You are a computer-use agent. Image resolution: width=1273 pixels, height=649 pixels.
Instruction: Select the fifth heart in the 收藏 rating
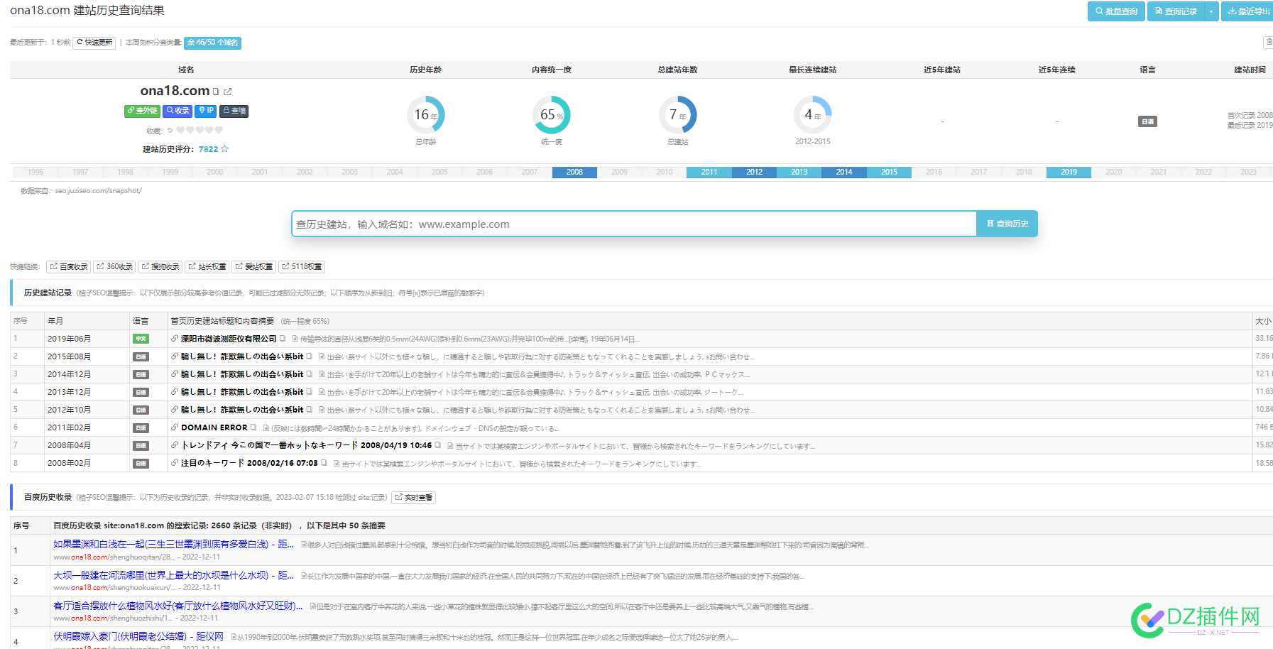(219, 131)
